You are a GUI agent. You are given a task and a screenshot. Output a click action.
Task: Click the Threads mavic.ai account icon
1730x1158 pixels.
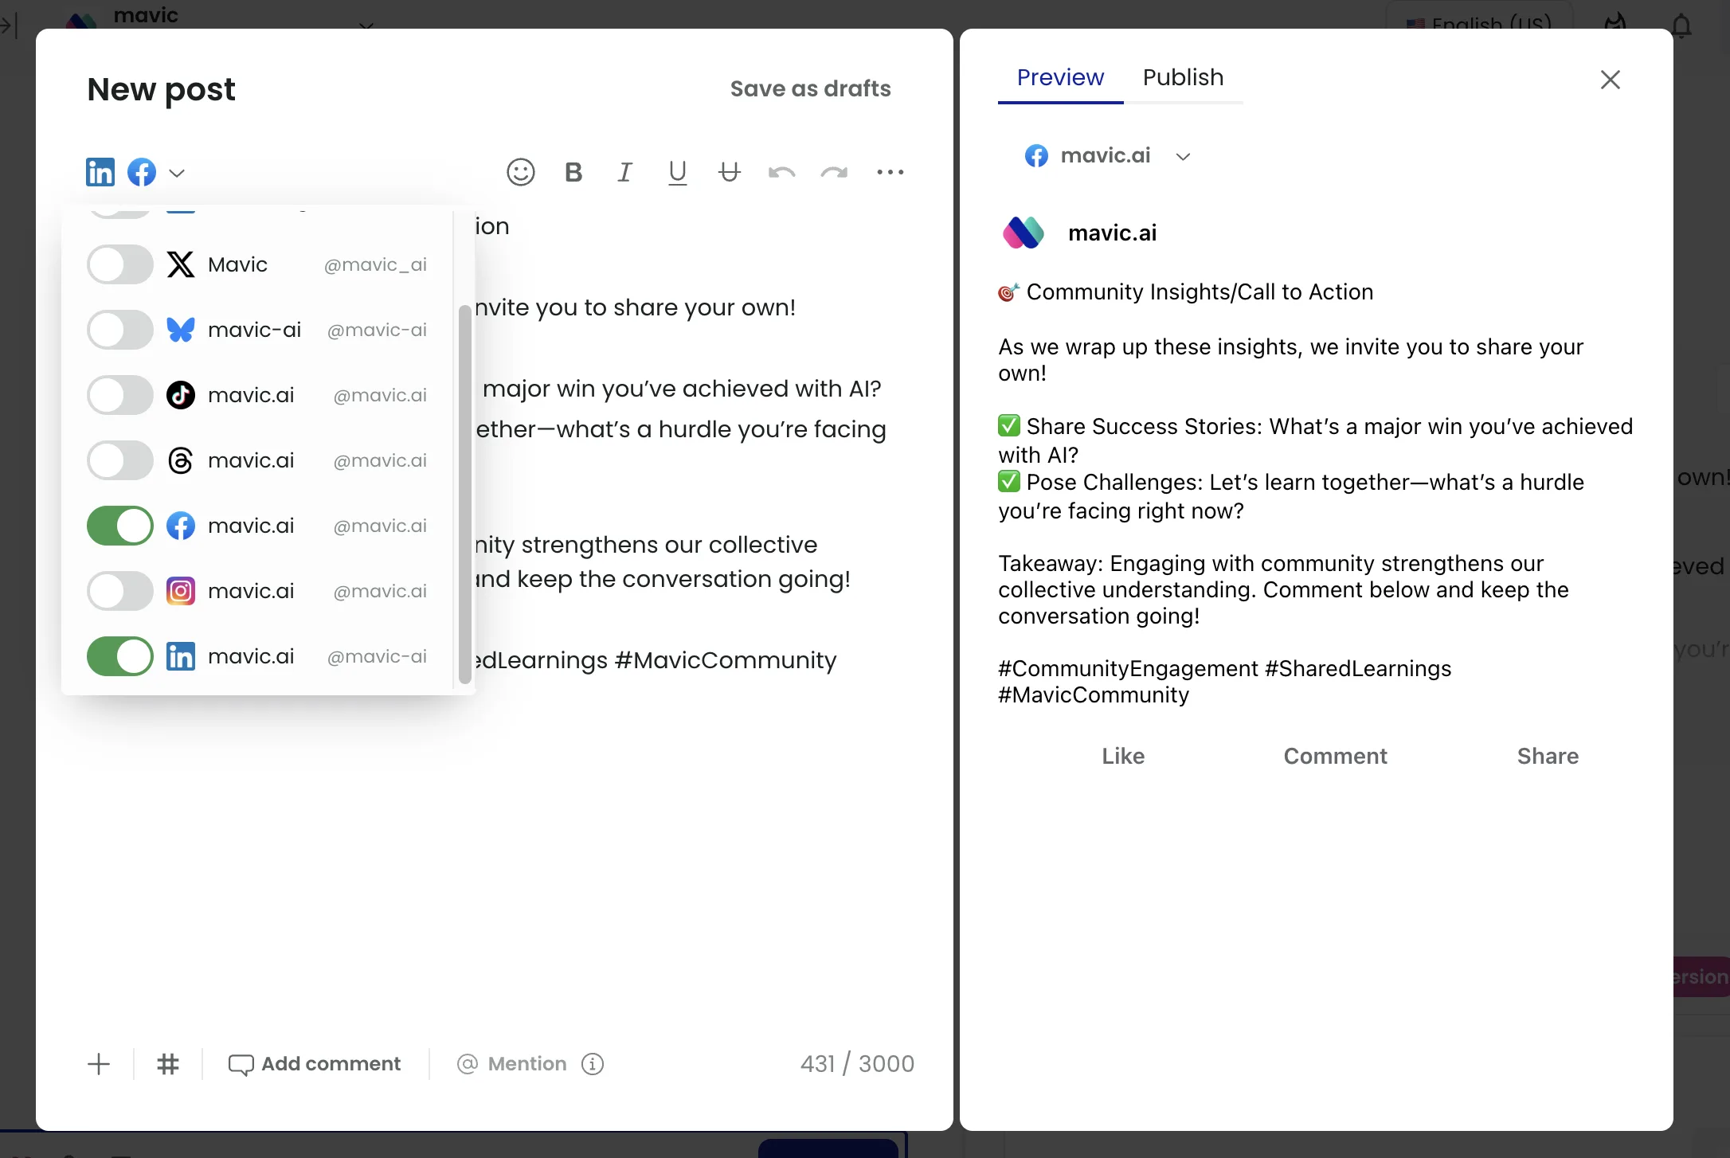click(x=181, y=460)
